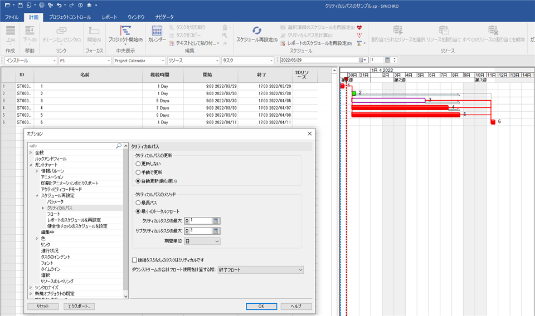535x316 pixels.
Task: Click the search magnifier in options tree
Action: [119, 146]
